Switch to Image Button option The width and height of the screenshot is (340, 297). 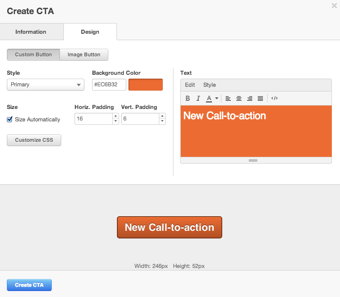(x=84, y=55)
